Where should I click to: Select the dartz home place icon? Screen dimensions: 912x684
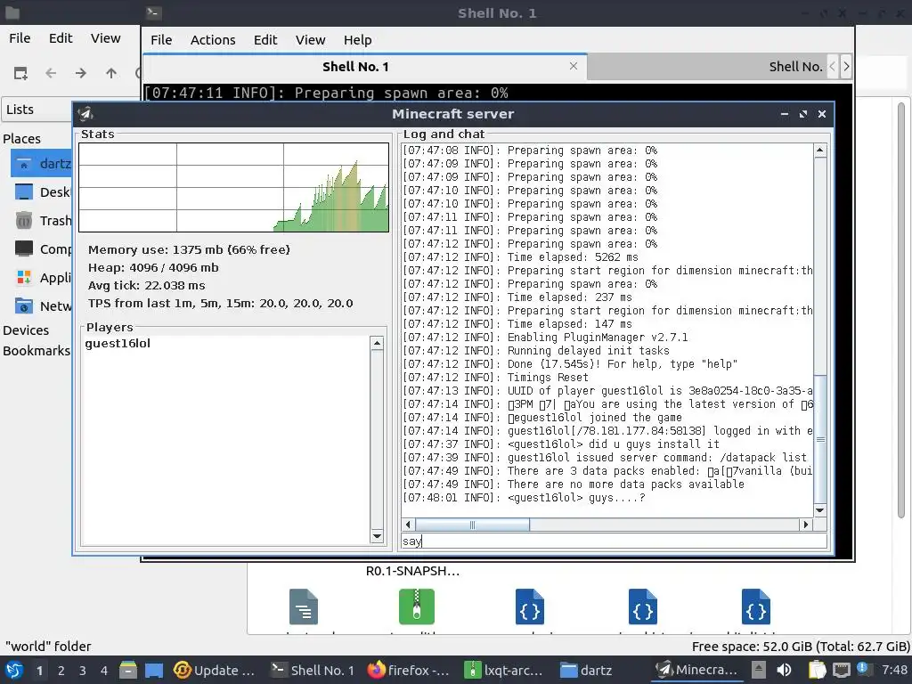tap(24, 164)
